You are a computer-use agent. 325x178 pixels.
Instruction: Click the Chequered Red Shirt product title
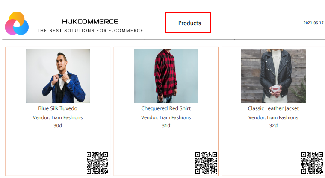pyautogui.click(x=166, y=108)
